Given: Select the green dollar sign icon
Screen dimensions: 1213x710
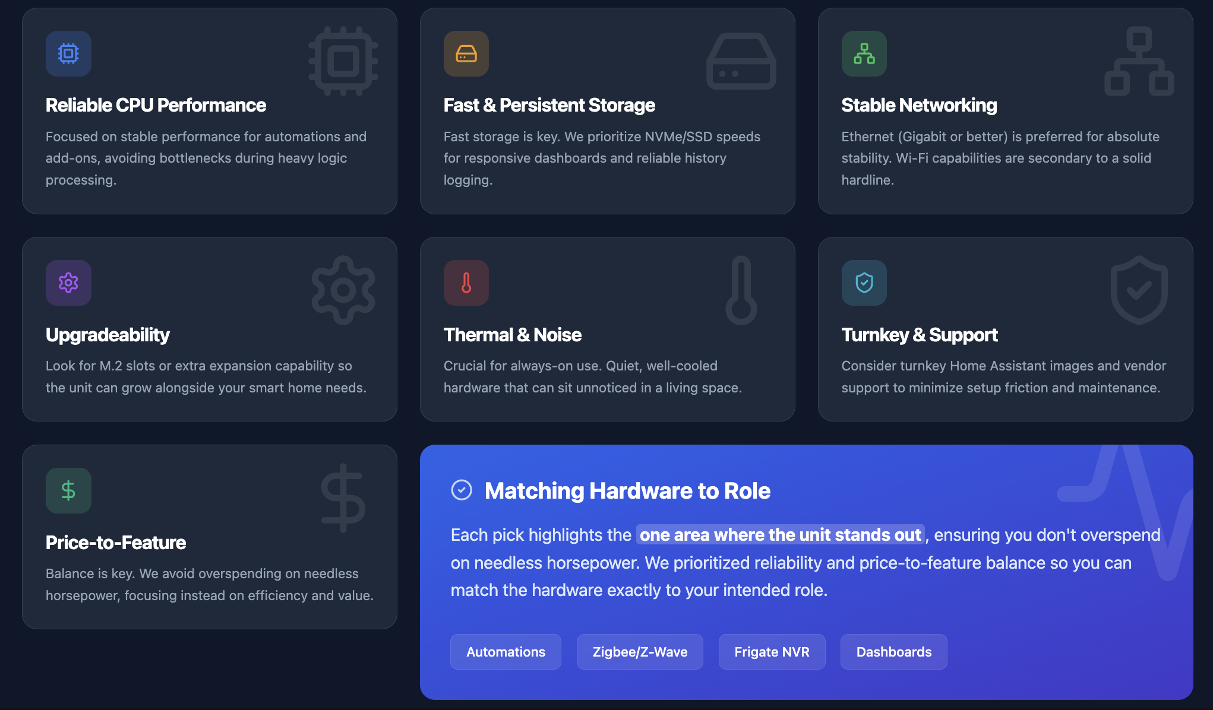Looking at the screenshot, I should 68,490.
